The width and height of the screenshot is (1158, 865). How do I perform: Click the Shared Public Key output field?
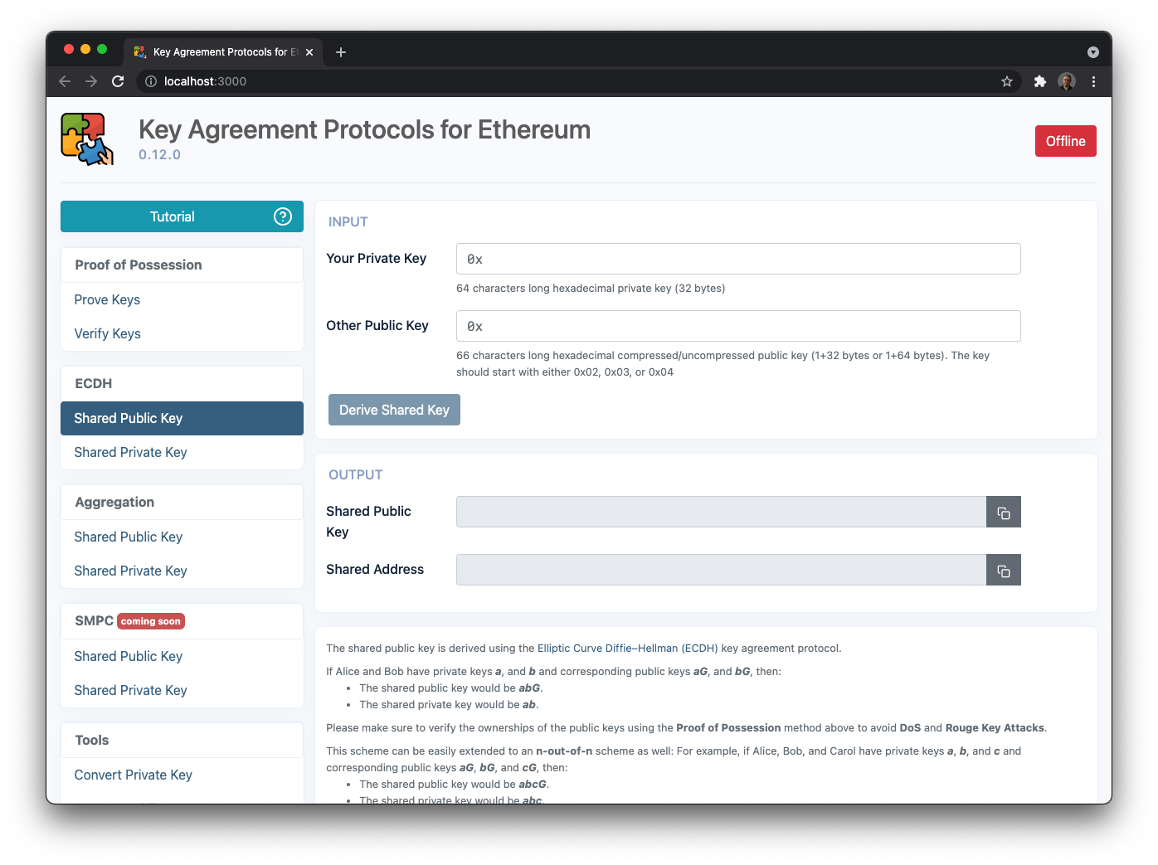pyautogui.click(x=721, y=513)
